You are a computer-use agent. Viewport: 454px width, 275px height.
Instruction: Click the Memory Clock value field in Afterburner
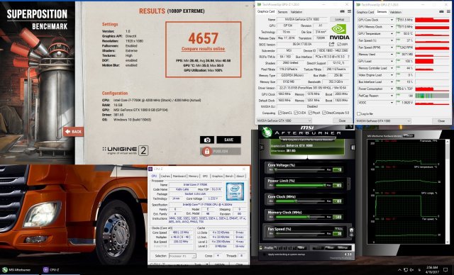(338, 217)
